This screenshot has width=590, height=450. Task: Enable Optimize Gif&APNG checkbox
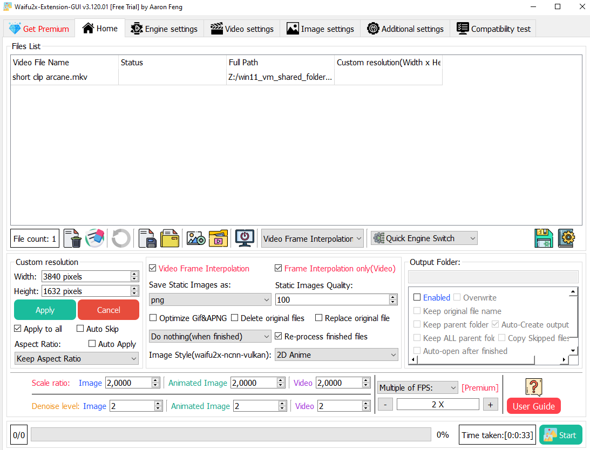point(153,318)
